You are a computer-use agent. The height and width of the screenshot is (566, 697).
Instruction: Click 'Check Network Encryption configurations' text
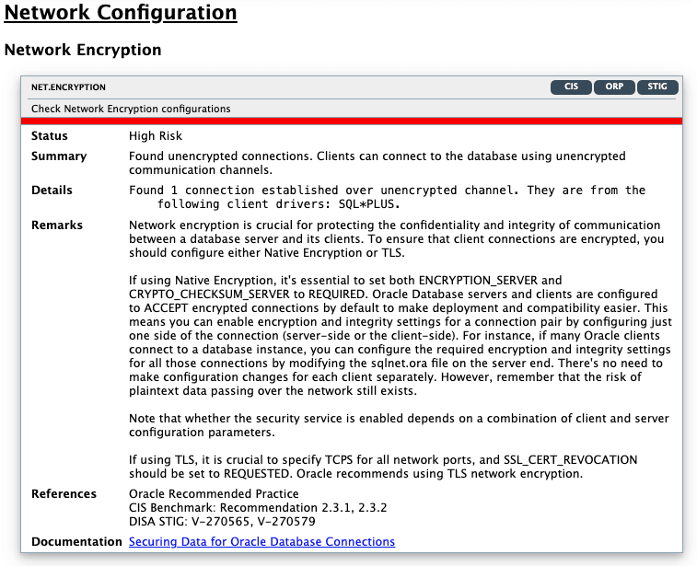click(131, 109)
